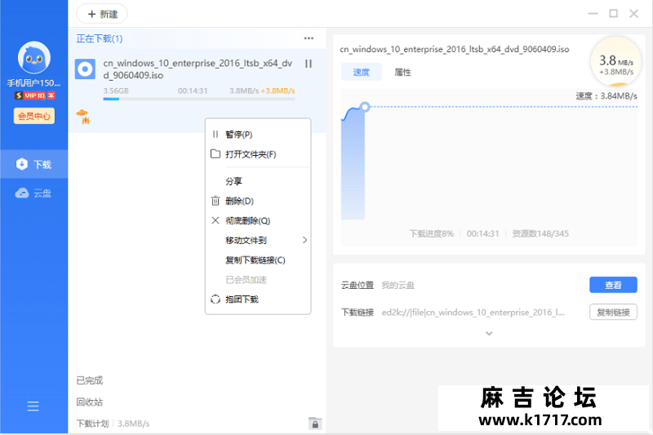Image resolution: width=653 pixels, height=435 pixels.
Task: Choose 删除(D) from context menu
Action: pos(258,201)
